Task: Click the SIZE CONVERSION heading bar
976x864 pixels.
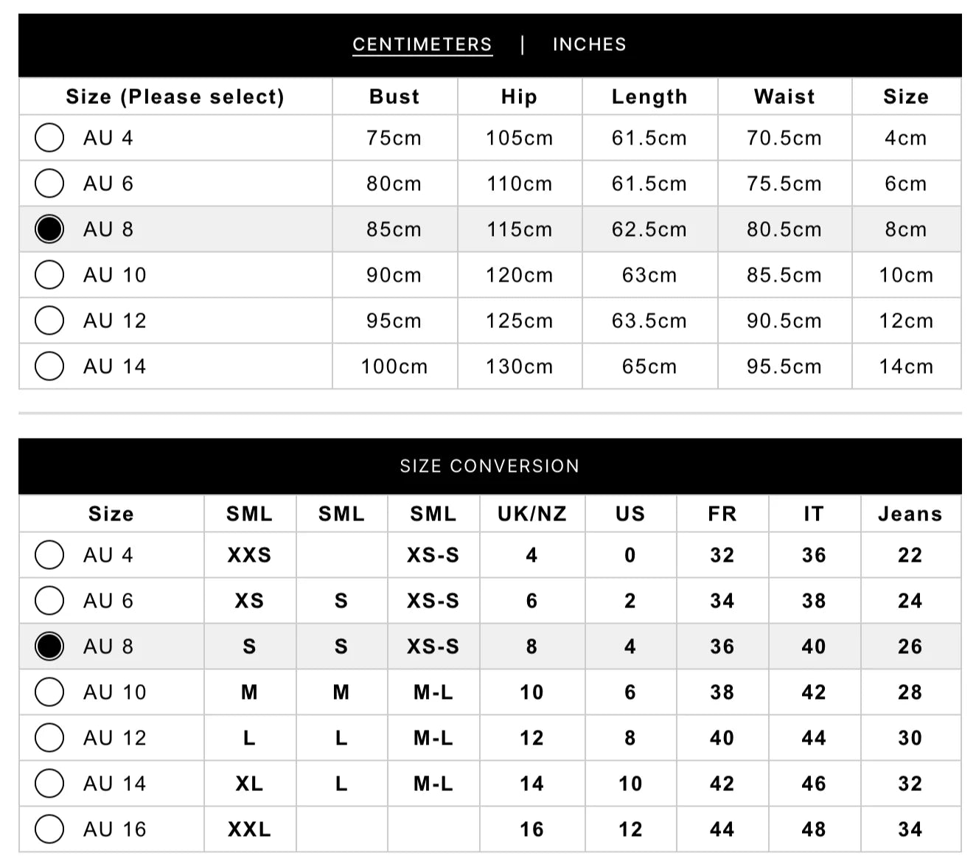Action: pyautogui.click(x=489, y=466)
